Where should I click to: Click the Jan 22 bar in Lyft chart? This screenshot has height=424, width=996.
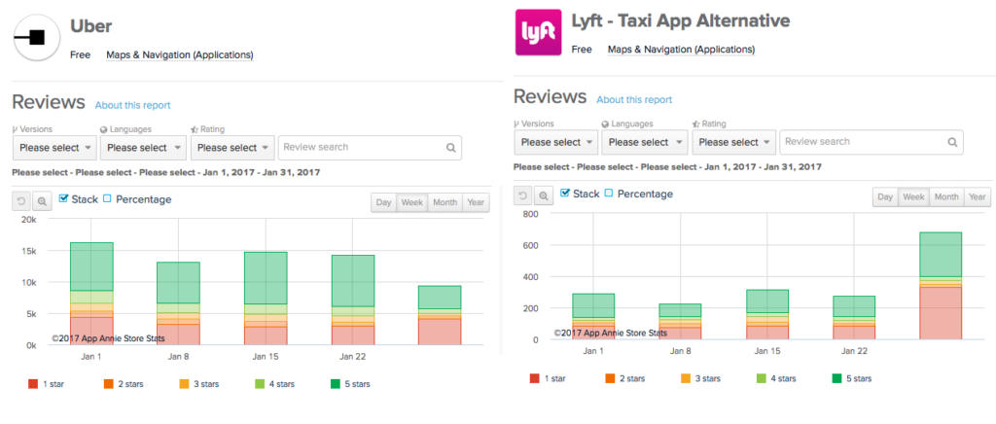click(854, 318)
